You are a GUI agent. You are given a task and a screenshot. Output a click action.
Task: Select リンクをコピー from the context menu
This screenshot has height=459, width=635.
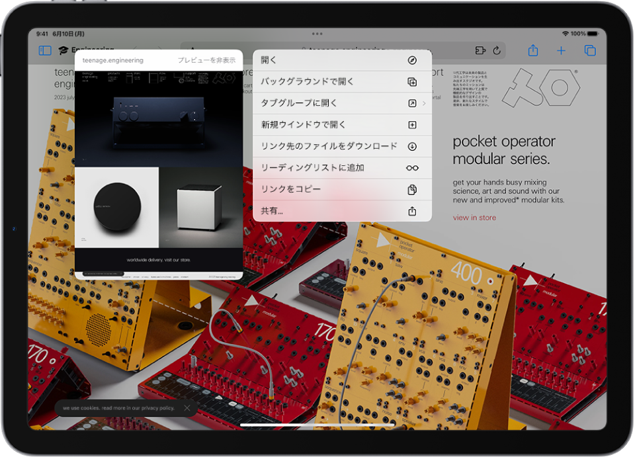coord(341,190)
